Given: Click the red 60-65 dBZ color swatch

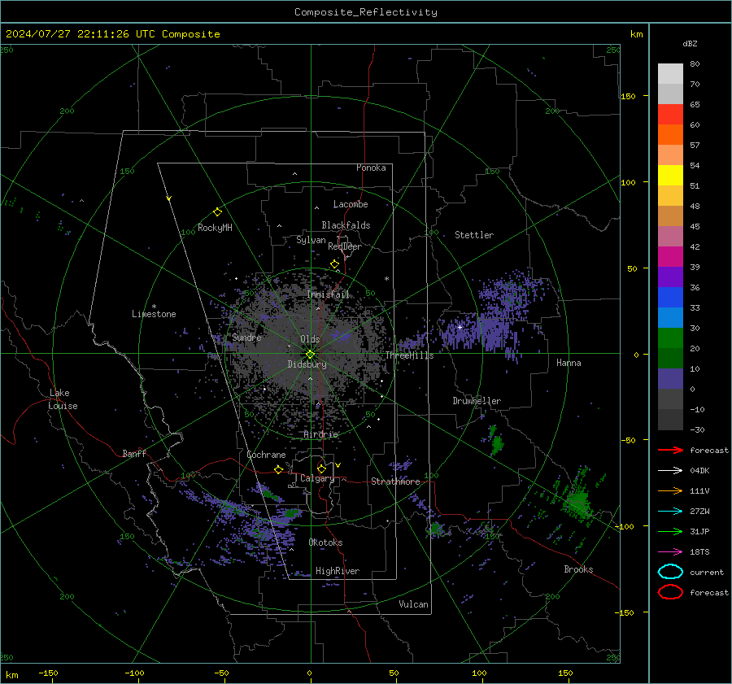Looking at the screenshot, I should (670, 115).
